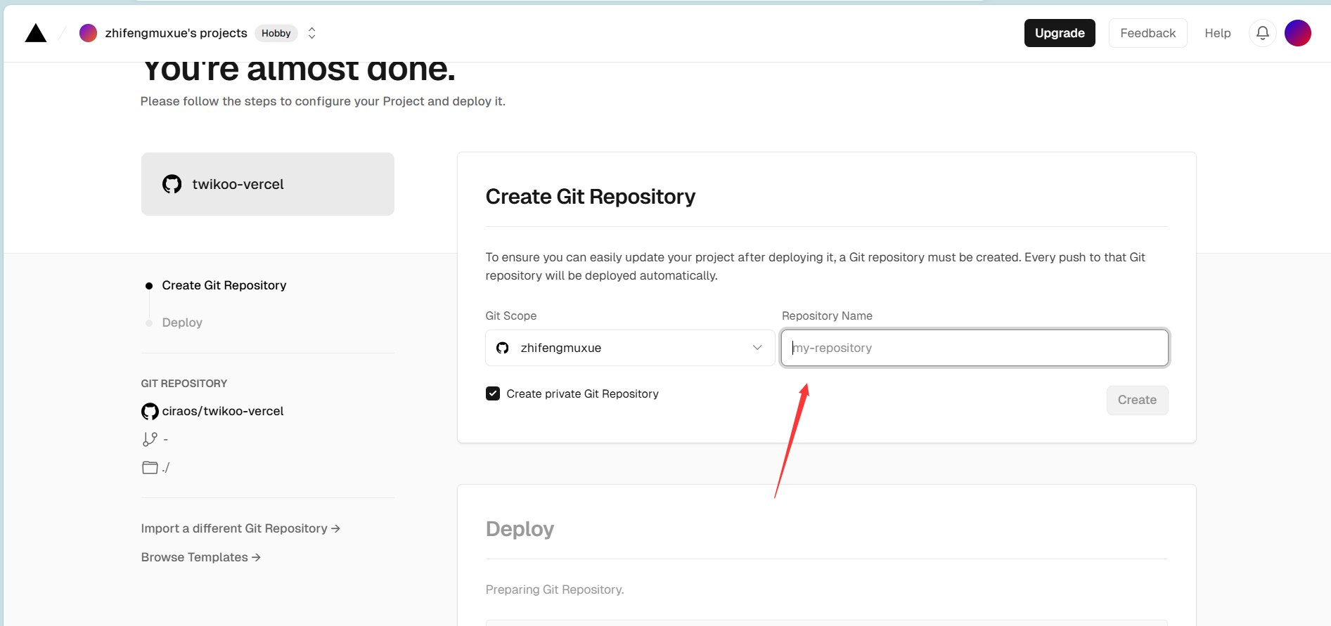Open notifications bell icon
The height and width of the screenshot is (626, 1331).
1263,33
